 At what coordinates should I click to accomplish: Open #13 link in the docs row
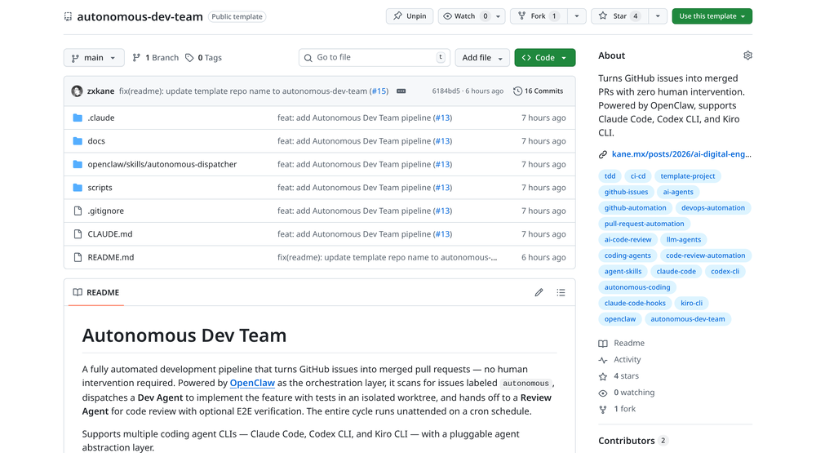443,141
